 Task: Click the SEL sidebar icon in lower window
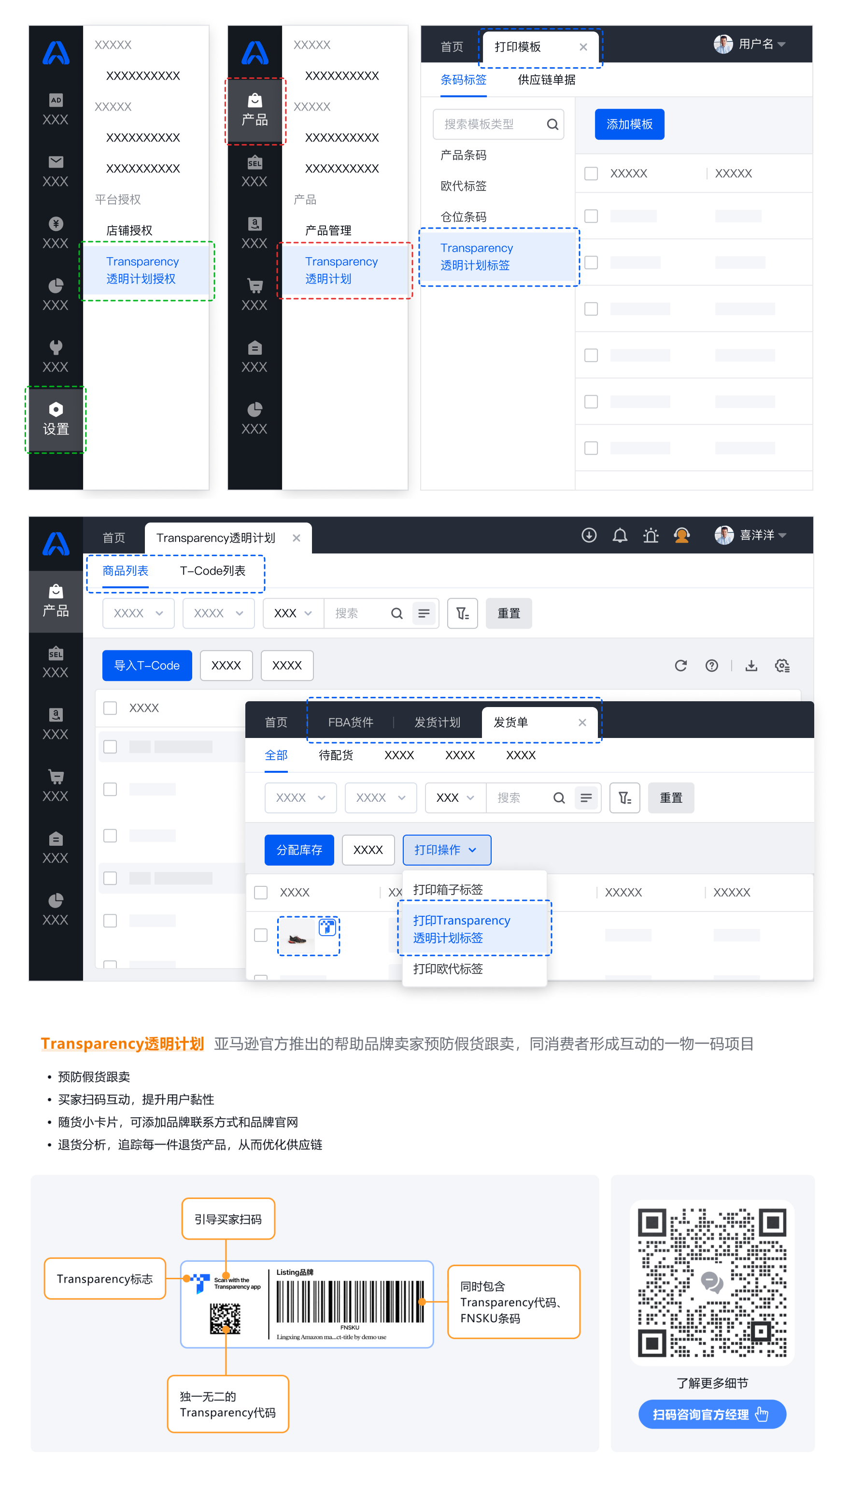[x=56, y=653]
